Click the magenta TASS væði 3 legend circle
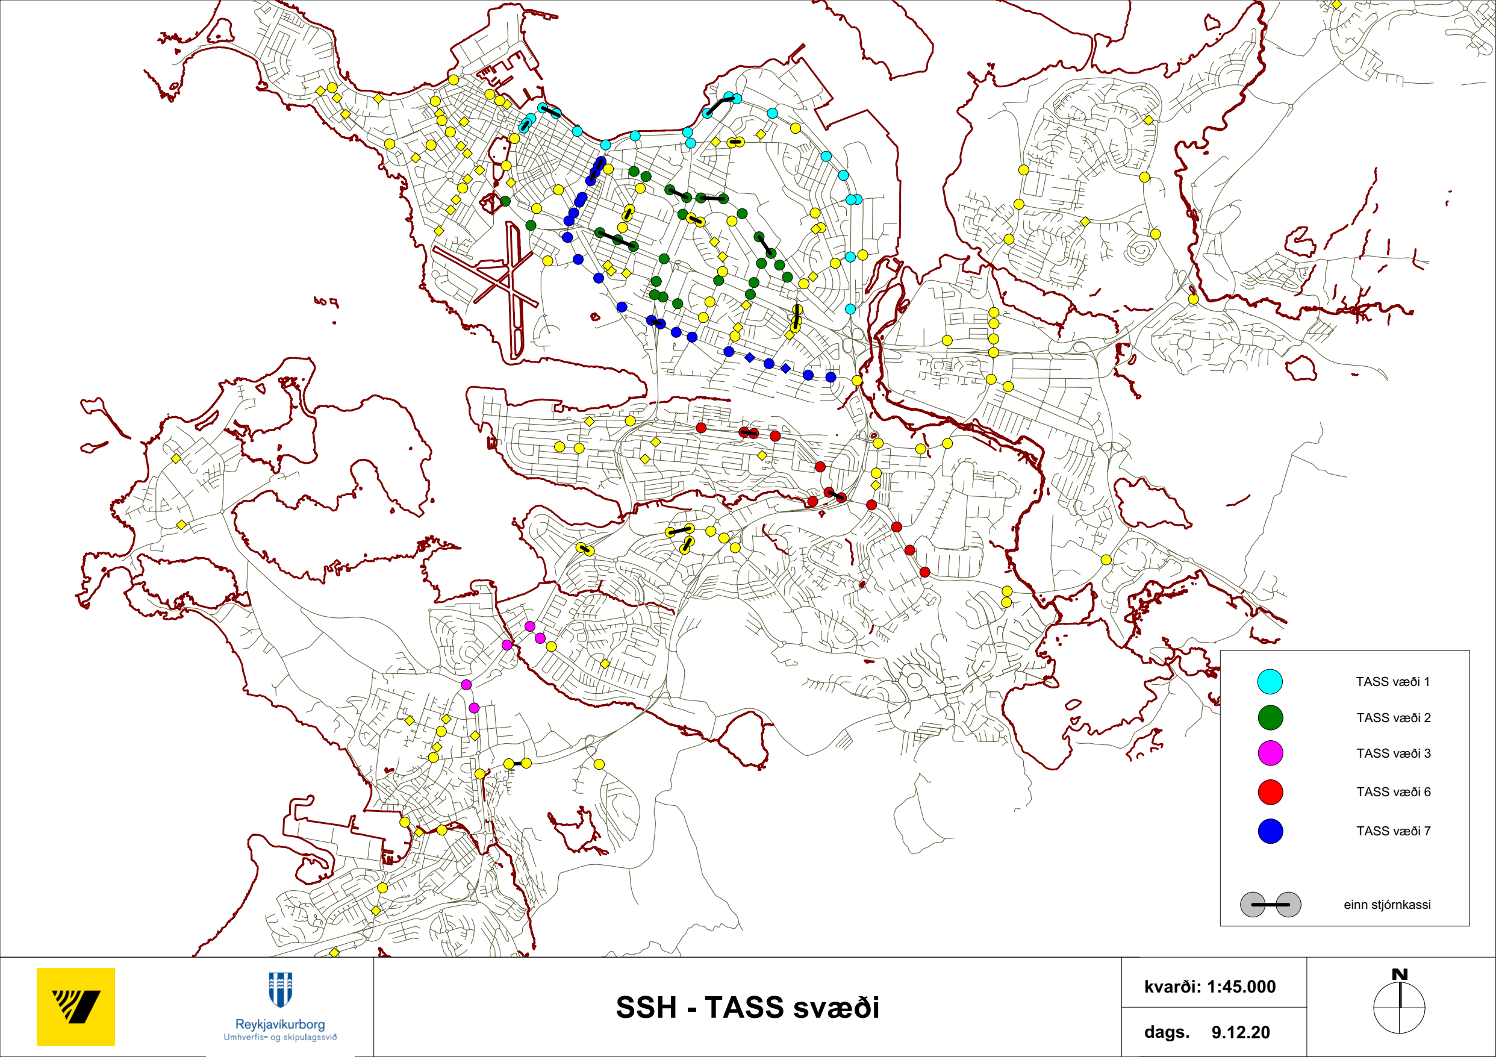 [x=1270, y=753]
